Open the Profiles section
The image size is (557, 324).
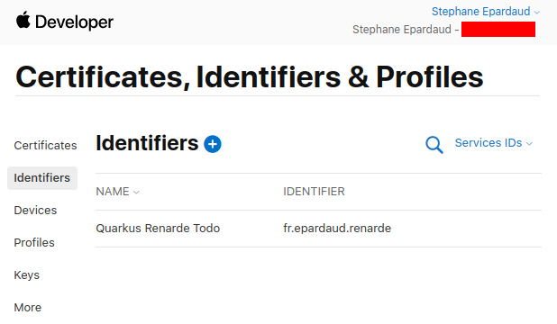pyautogui.click(x=34, y=243)
